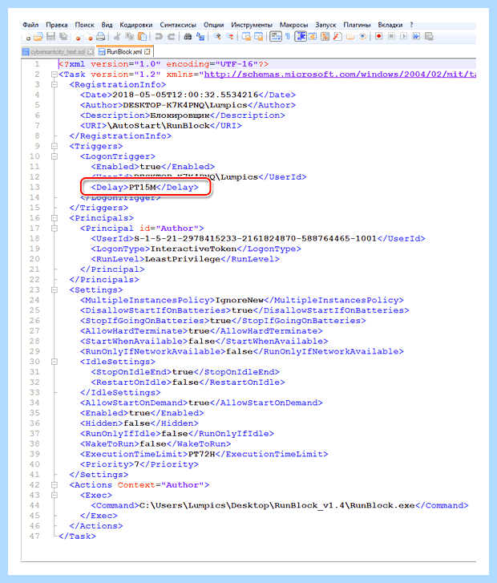Collapse the Triggers fold marker

pyautogui.click(x=55, y=146)
